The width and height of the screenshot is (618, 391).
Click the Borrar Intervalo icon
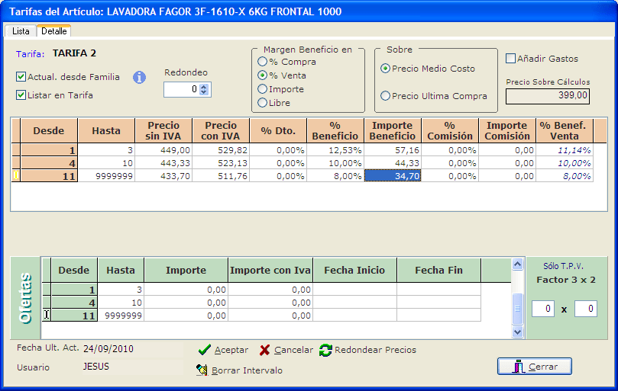pyautogui.click(x=202, y=370)
